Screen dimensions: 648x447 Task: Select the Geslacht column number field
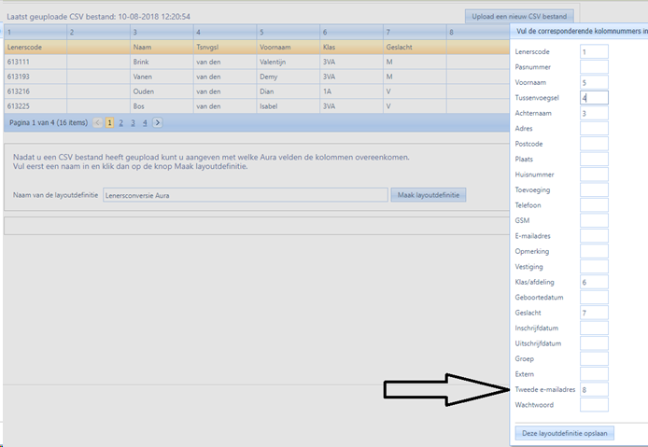click(594, 313)
